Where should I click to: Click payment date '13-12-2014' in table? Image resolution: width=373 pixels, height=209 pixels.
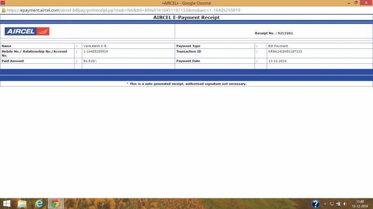277,61
